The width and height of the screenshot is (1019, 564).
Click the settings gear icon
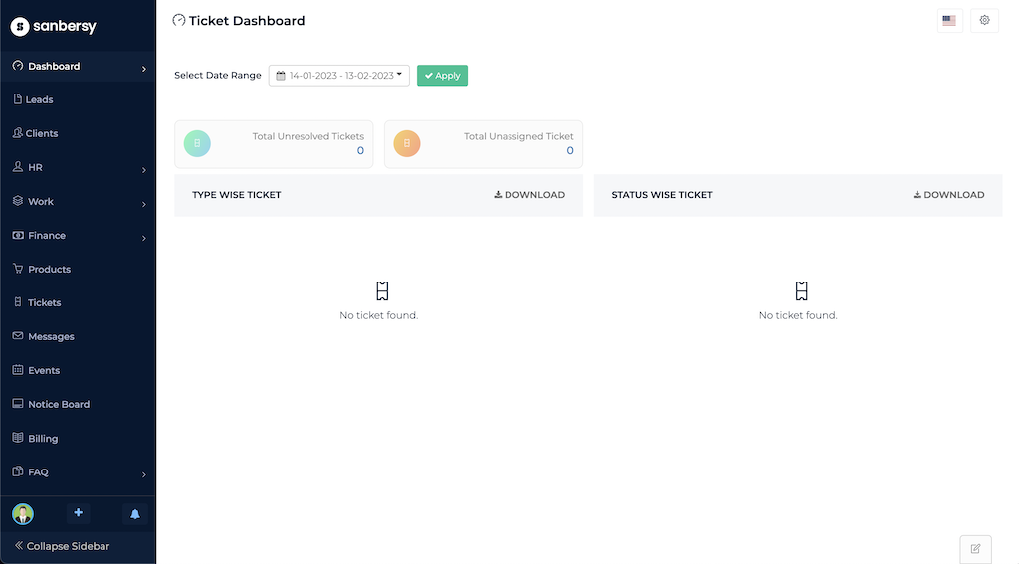point(984,20)
